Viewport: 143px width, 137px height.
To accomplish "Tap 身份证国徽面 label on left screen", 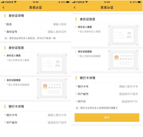I will point(14,80).
